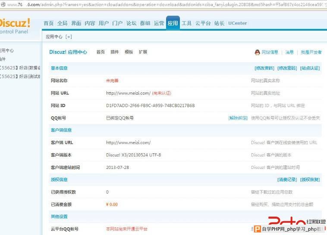Image resolution: width=327 pixels, height=235 pixels.
Task: Select the 界面 navigation item
Action: [76, 23]
